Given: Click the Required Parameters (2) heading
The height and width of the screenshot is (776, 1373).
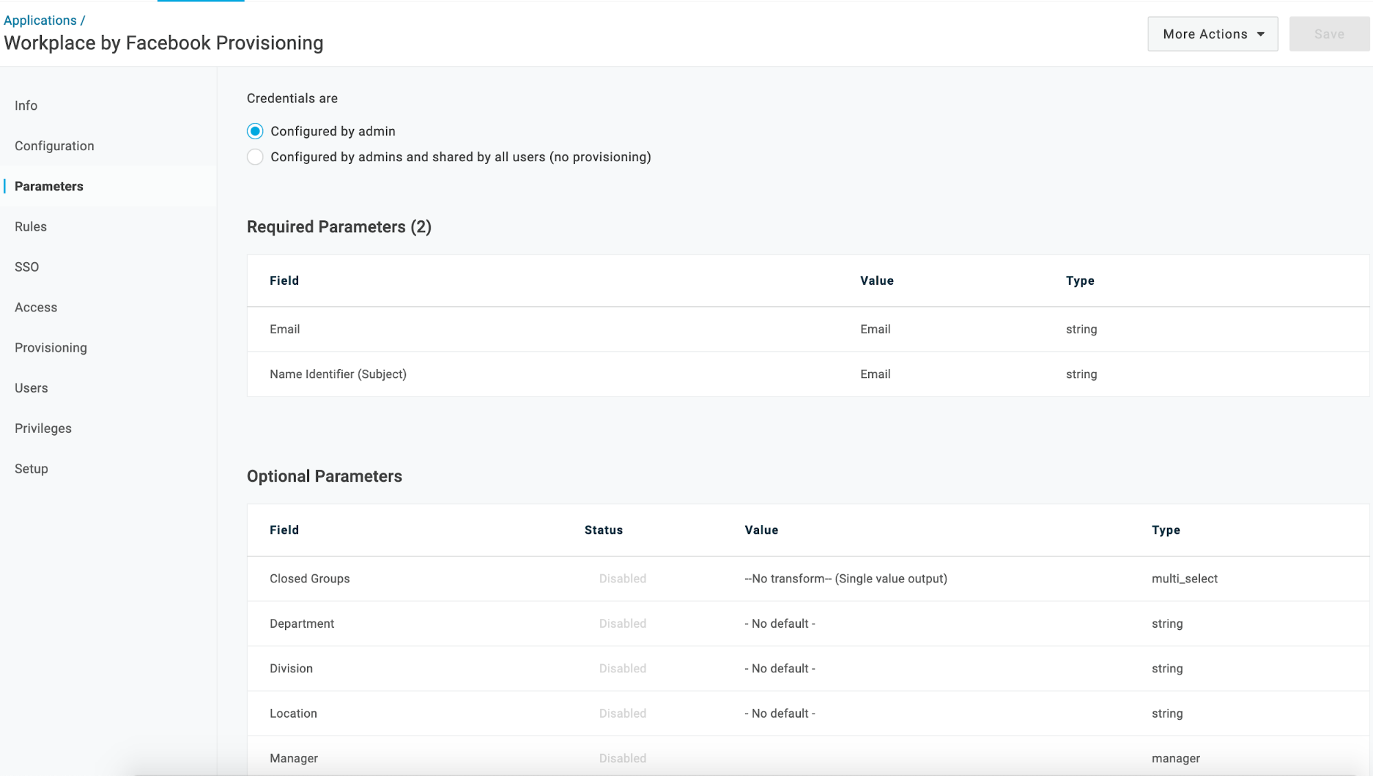Looking at the screenshot, I should click(x=339, y=227).
